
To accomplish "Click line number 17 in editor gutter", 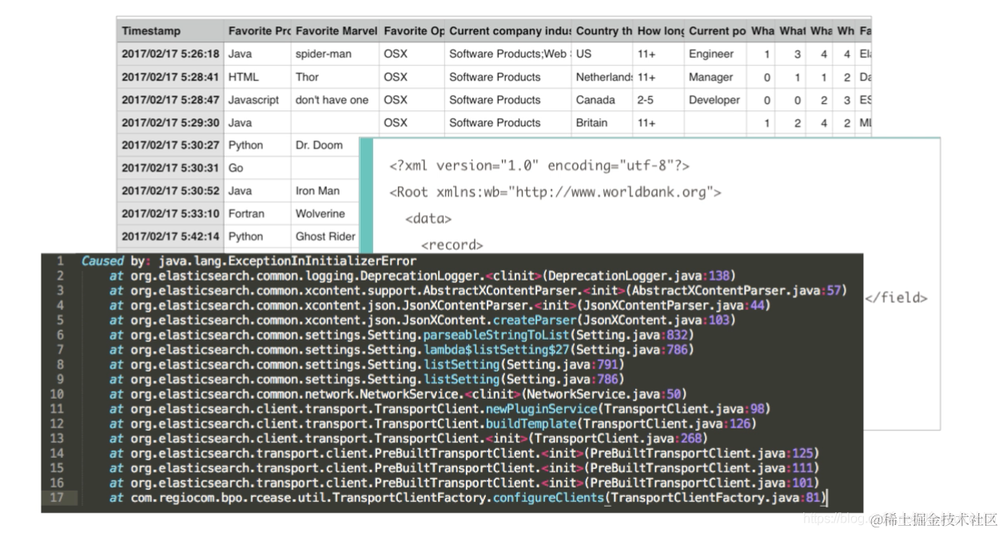I will [57, 498].
